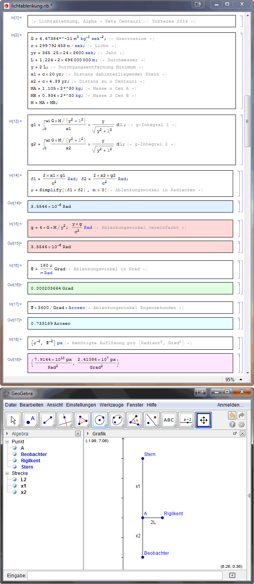
Task: Open the Ansicht menu
Action: [x=55, y=405]
